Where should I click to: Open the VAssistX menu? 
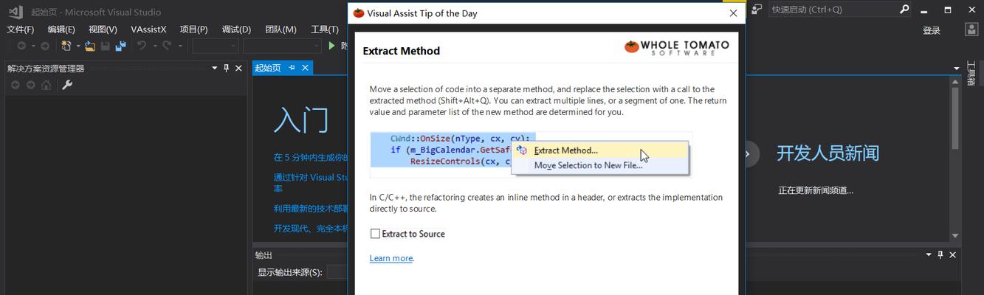149,29
